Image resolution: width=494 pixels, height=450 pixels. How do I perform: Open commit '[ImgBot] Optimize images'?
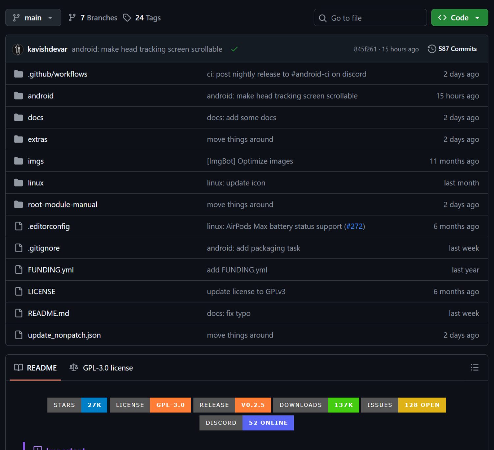pos(250,161)
